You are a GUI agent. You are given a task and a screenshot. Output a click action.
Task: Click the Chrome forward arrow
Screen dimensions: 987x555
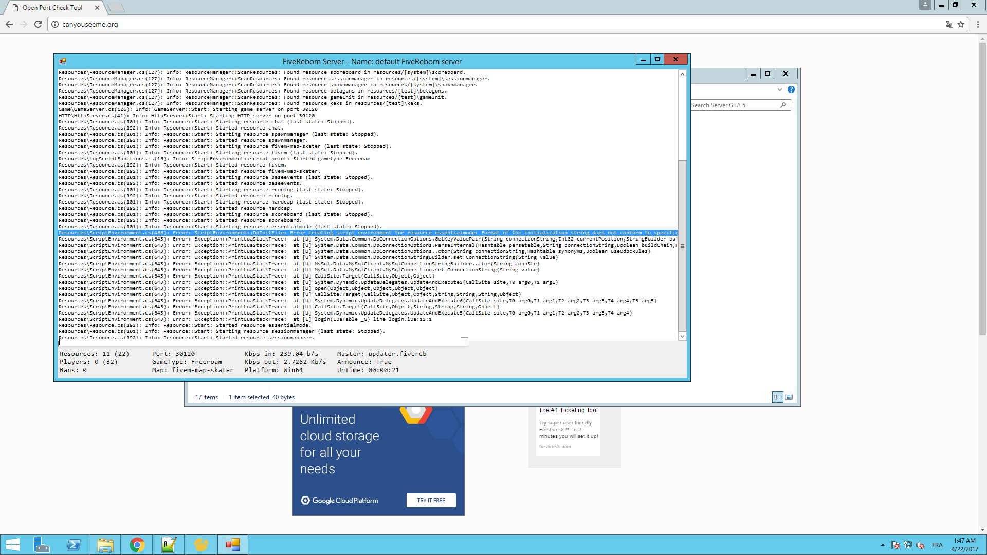pyautogui.click(x=24, y=24)
